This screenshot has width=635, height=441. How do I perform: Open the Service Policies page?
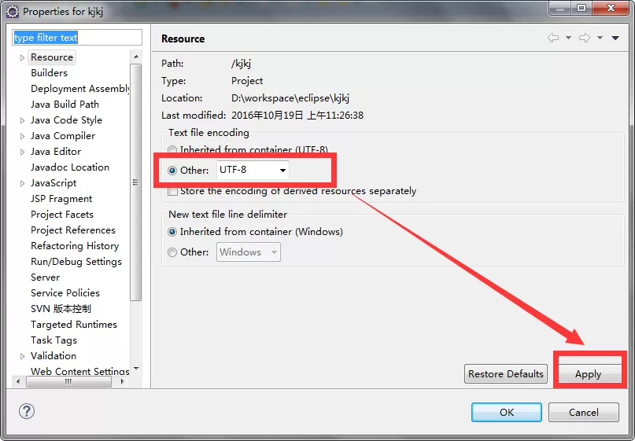(65, 293)
